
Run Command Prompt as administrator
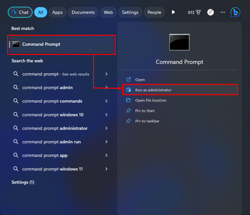point(180,90)
